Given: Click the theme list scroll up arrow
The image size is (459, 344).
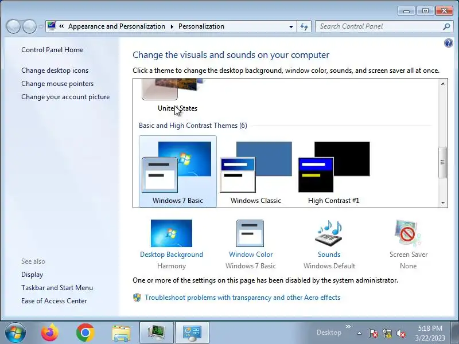Looking at the screenshot, I should pos(443,84).
